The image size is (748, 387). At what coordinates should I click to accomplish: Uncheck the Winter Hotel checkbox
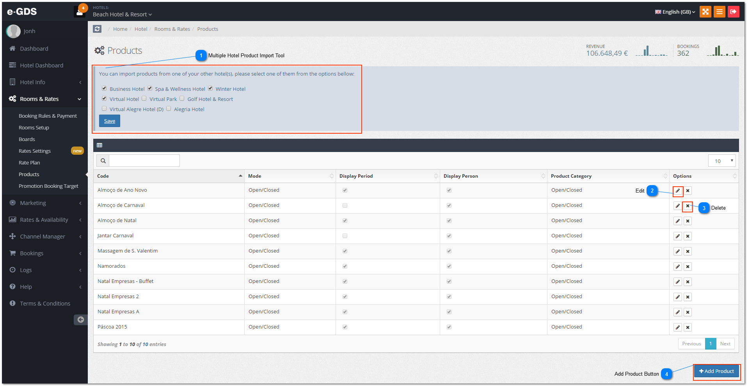click(210, 88)
